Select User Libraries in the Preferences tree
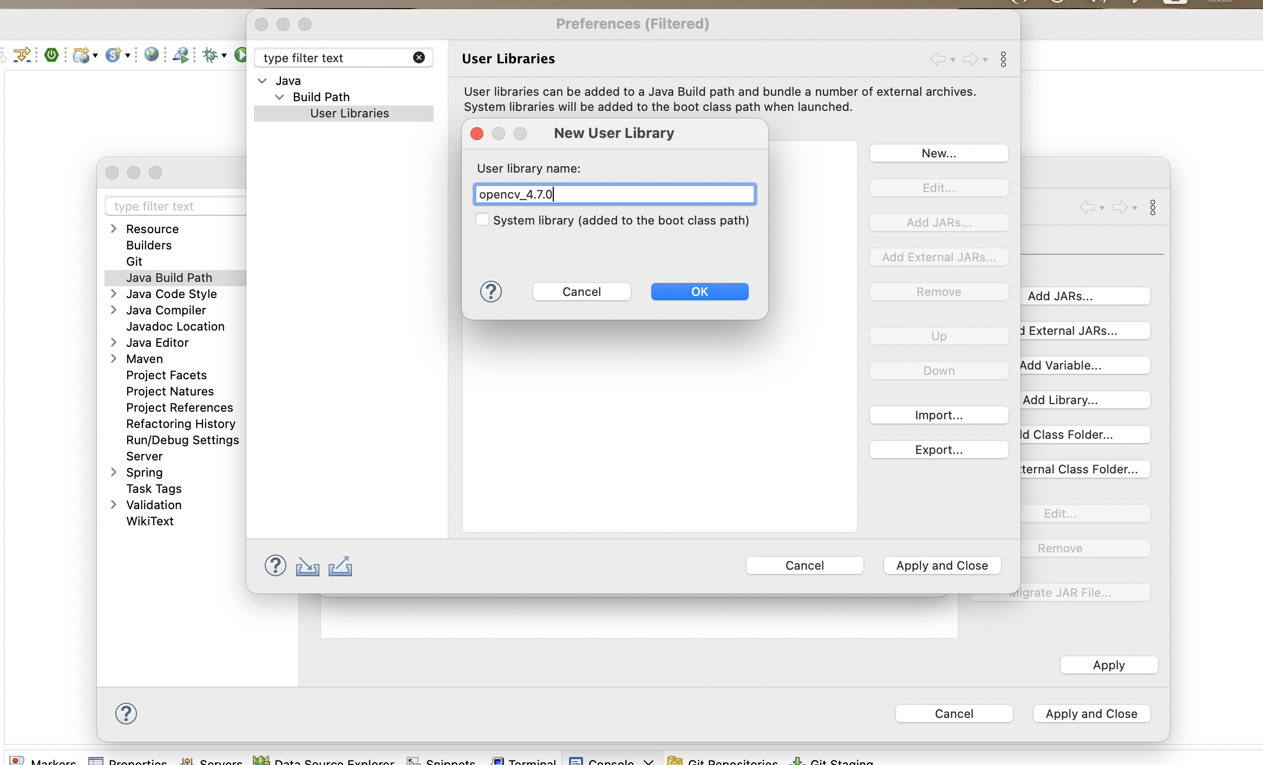The height and width of the screenshot is (765, 1263). coord(343,113)
